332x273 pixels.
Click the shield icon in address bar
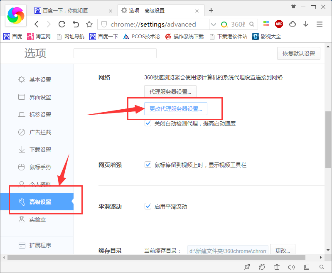104,25
